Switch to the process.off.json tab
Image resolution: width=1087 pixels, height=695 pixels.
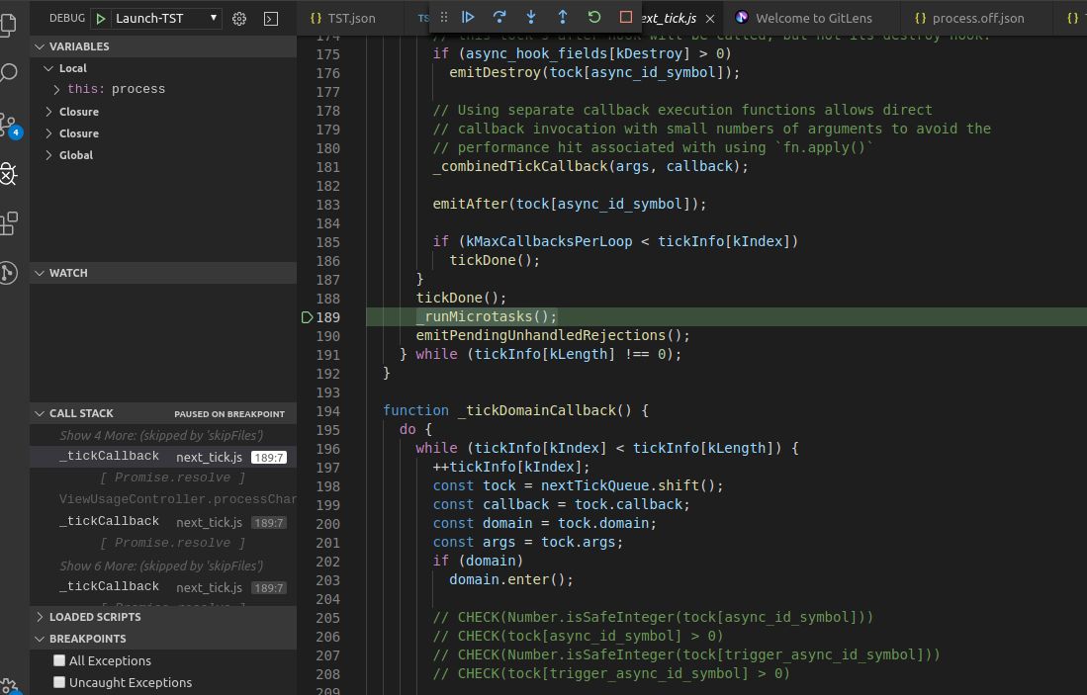(x=976, y=19)
